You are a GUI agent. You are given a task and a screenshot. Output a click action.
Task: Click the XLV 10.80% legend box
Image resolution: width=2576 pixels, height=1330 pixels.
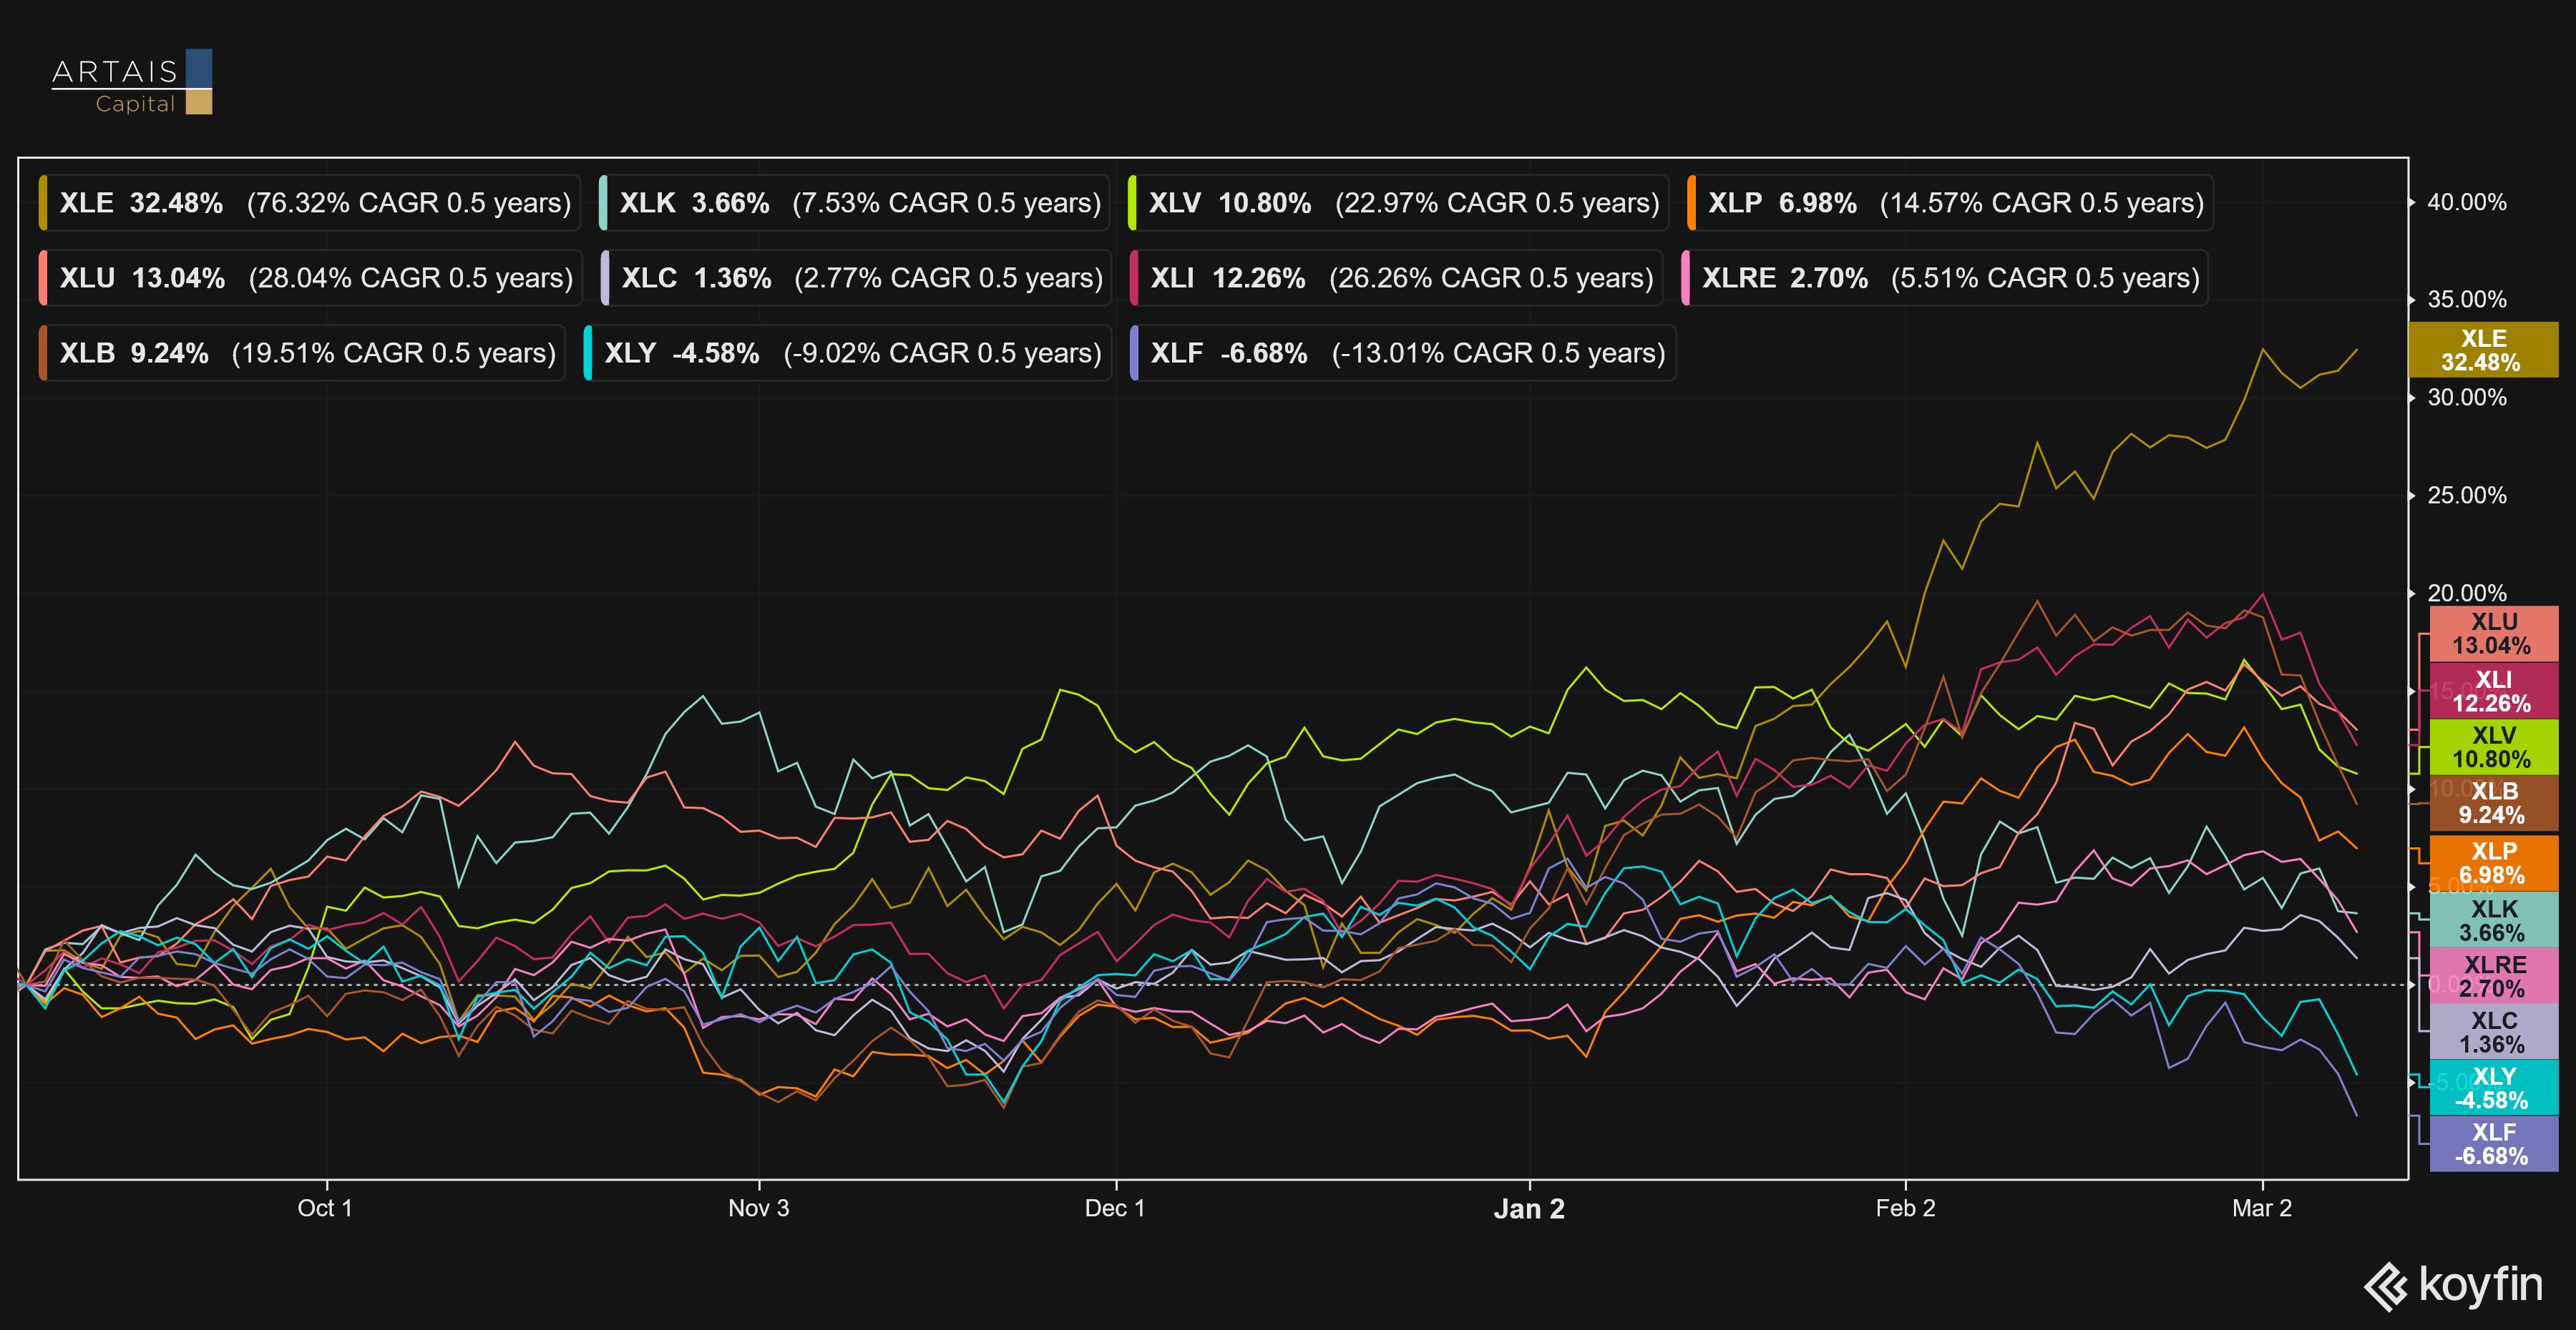[x=1398, y=203]
